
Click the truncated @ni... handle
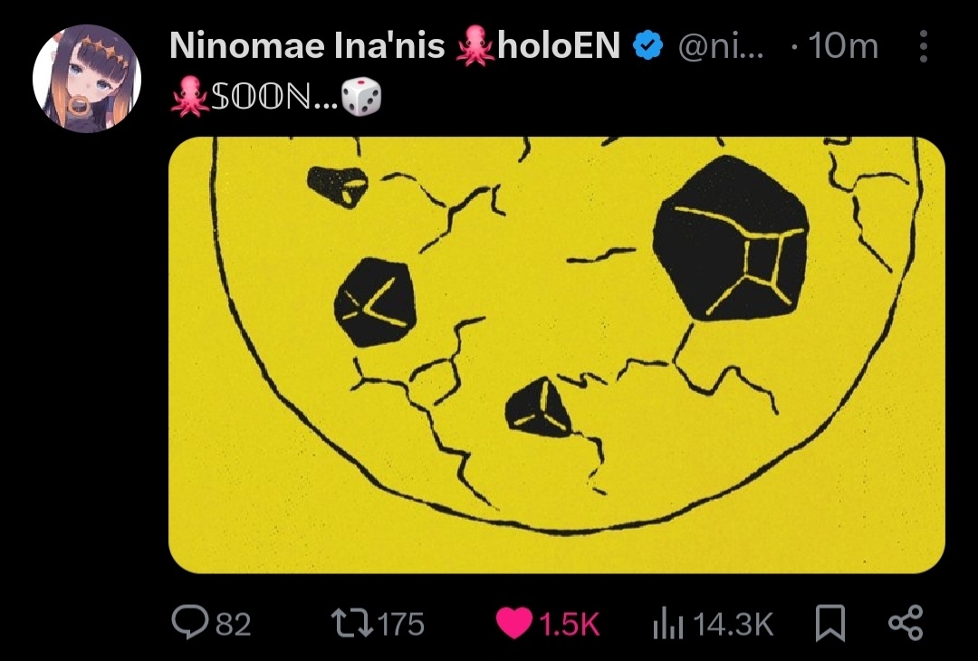coord(721,47)
